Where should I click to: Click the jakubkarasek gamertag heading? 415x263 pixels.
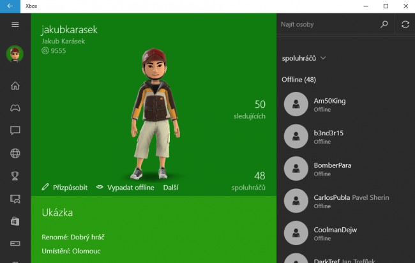click(70, 29)
